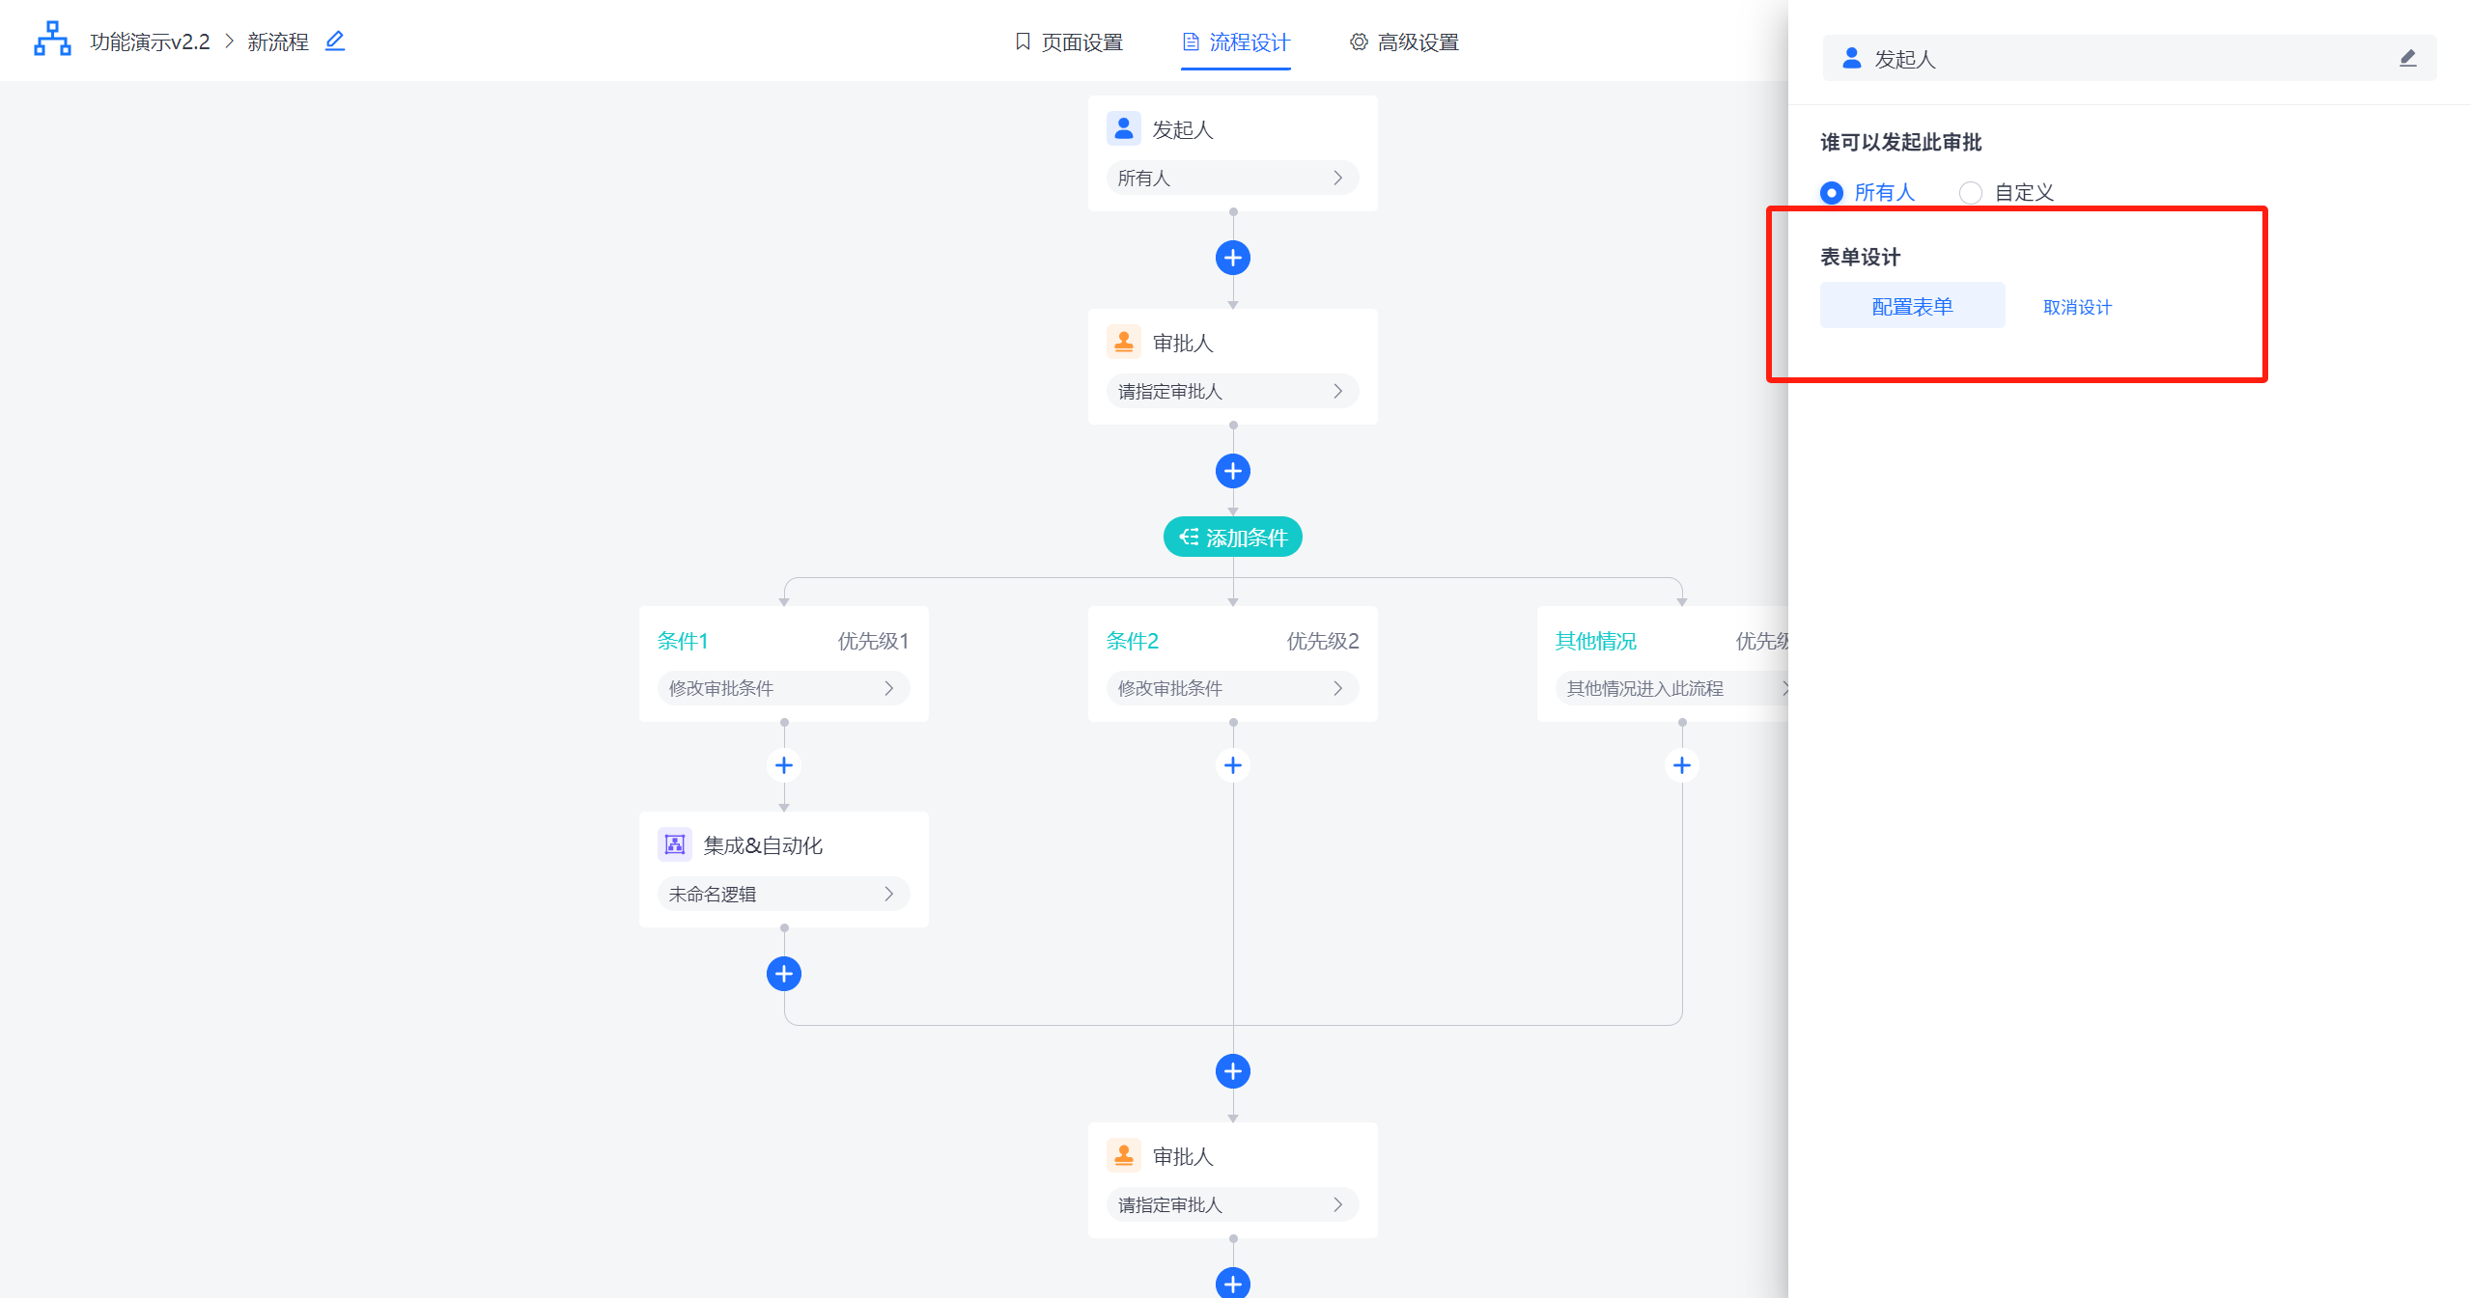Expand 未命名逻辑 in 集成&自动化 node

coord(782,895)
